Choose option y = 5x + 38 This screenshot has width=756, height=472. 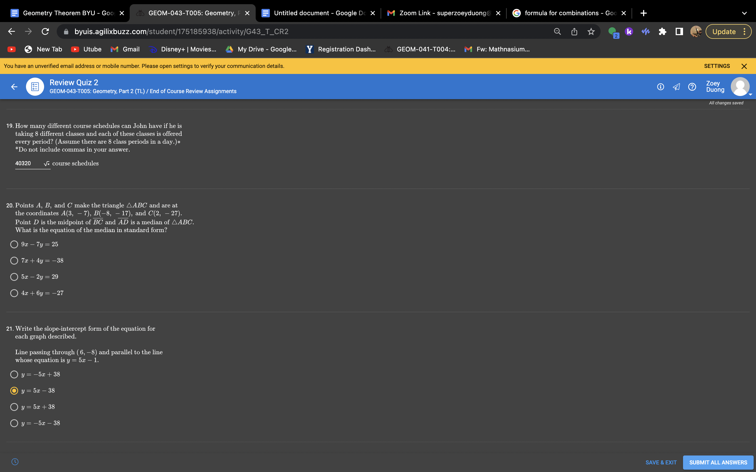click(x=14, y=407)
